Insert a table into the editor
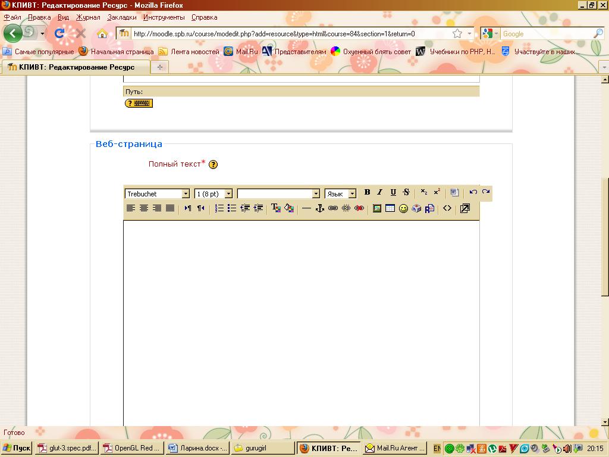This screenshot has height=457, width=609. pos(390,209)
